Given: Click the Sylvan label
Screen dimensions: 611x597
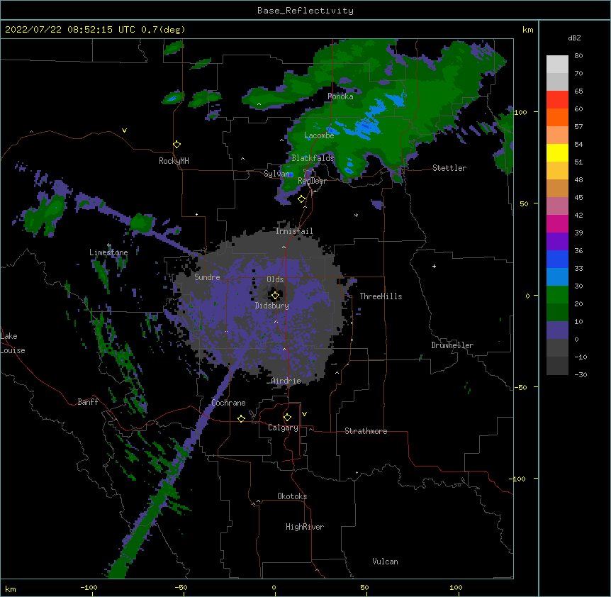Looking at the screenshot, I should click(276, 174).
